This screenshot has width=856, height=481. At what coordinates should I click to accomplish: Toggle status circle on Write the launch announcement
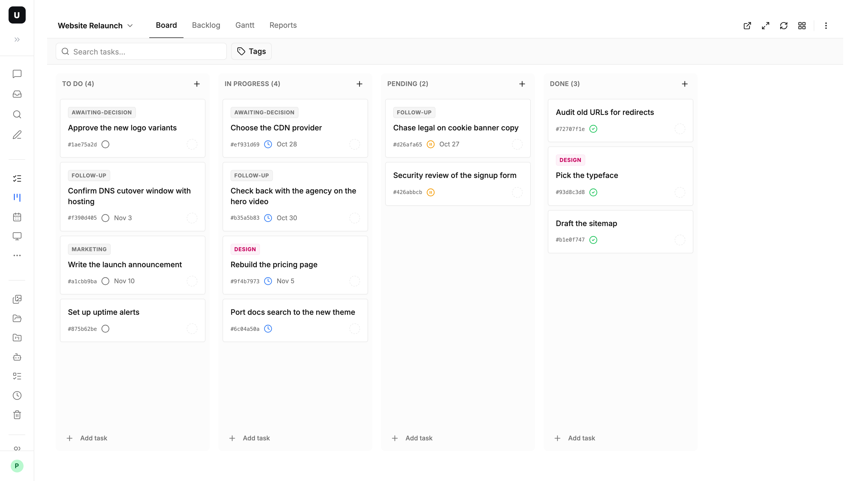coord(105,281)
